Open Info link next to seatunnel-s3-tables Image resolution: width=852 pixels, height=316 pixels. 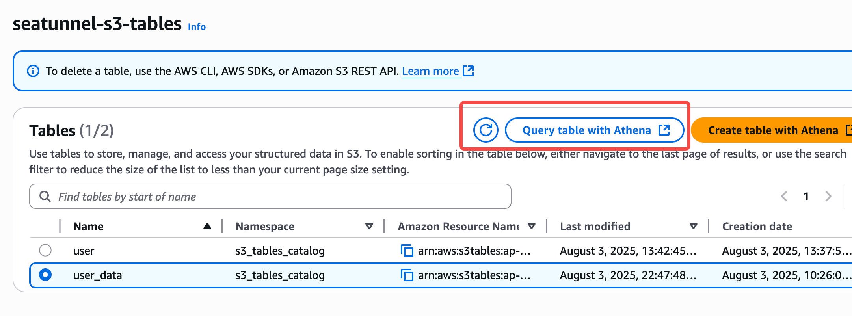197,27
